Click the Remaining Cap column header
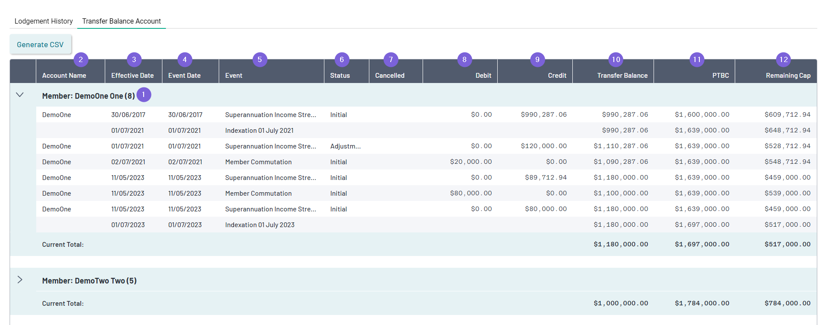 [788, 76]
